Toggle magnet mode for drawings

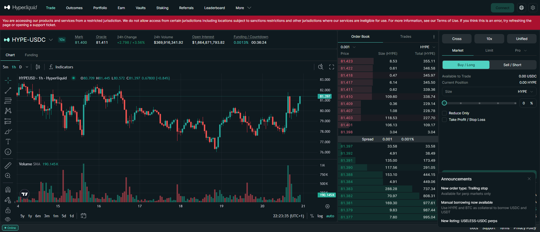coord(8,190)
